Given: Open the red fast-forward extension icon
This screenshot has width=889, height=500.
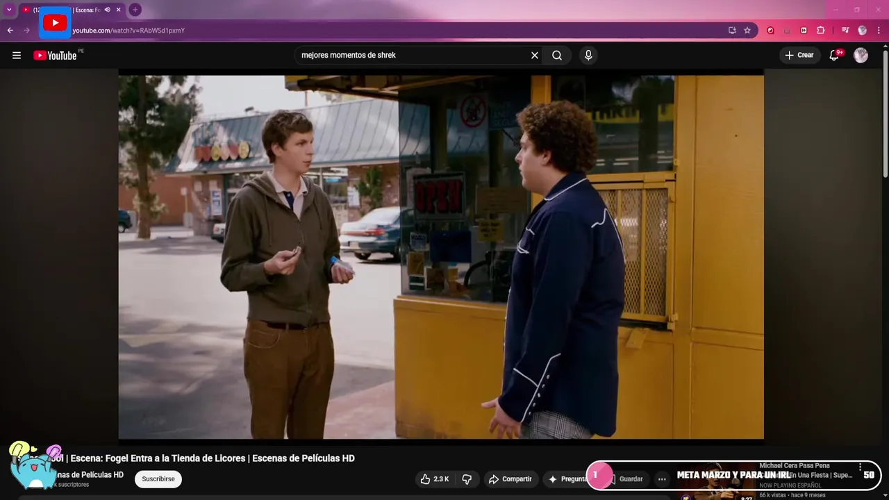Looking at the screenshot, I should point(804,31).
